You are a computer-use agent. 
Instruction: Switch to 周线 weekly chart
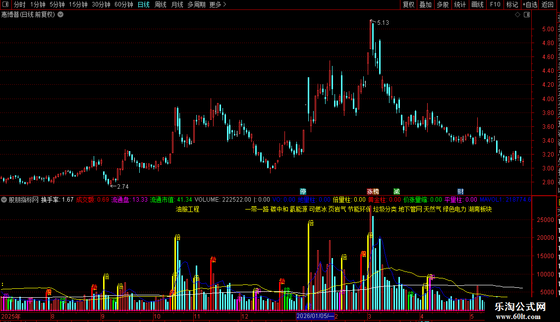click(x=161, y=4)
